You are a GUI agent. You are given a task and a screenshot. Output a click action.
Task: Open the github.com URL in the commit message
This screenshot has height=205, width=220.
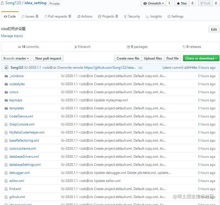pos(110,68)
